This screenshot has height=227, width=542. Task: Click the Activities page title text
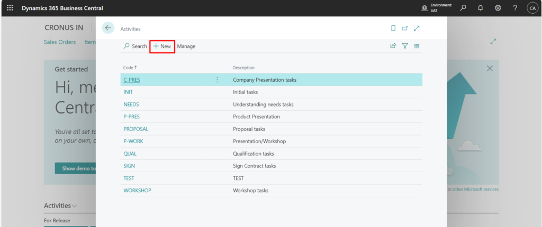click(130, 29)
